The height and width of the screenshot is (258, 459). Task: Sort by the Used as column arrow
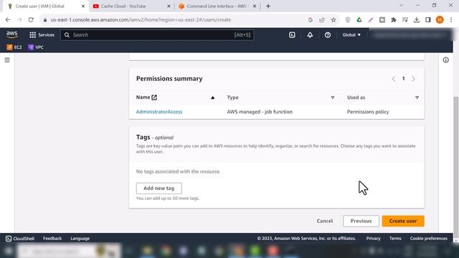pos(417,97)
